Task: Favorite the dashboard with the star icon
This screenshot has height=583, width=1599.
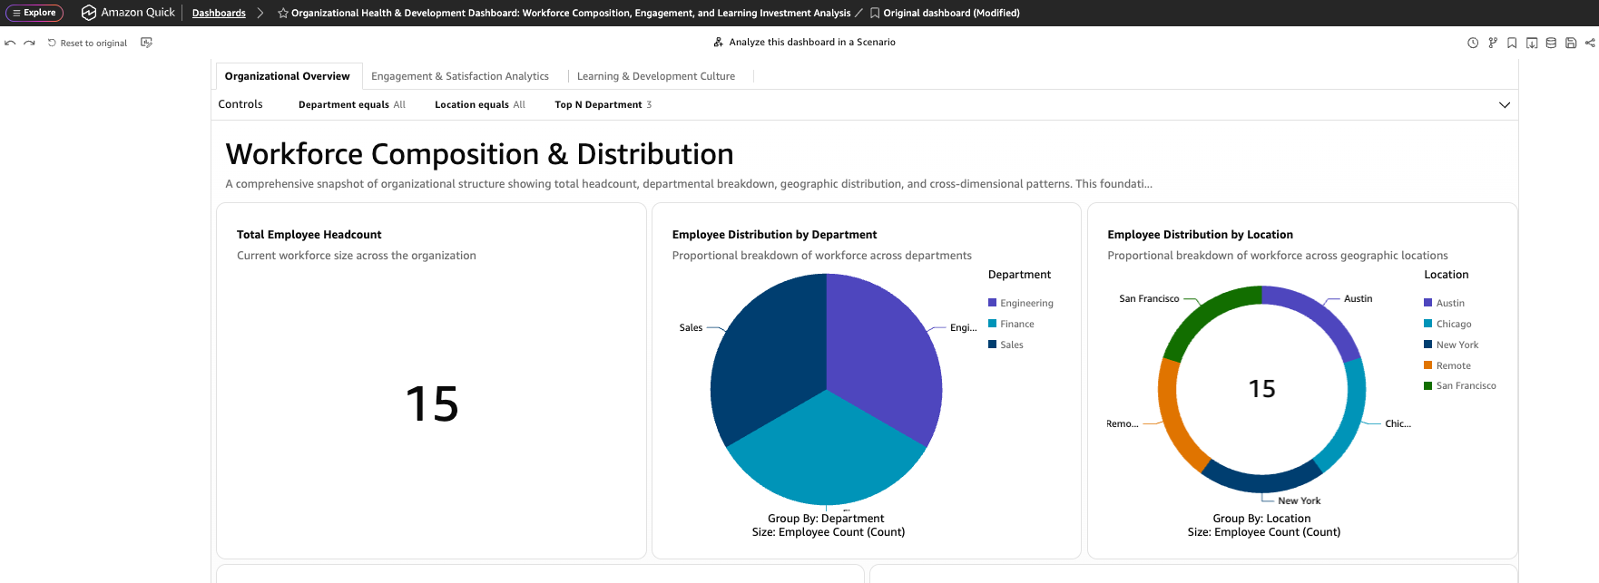Action: pos(283,13)
